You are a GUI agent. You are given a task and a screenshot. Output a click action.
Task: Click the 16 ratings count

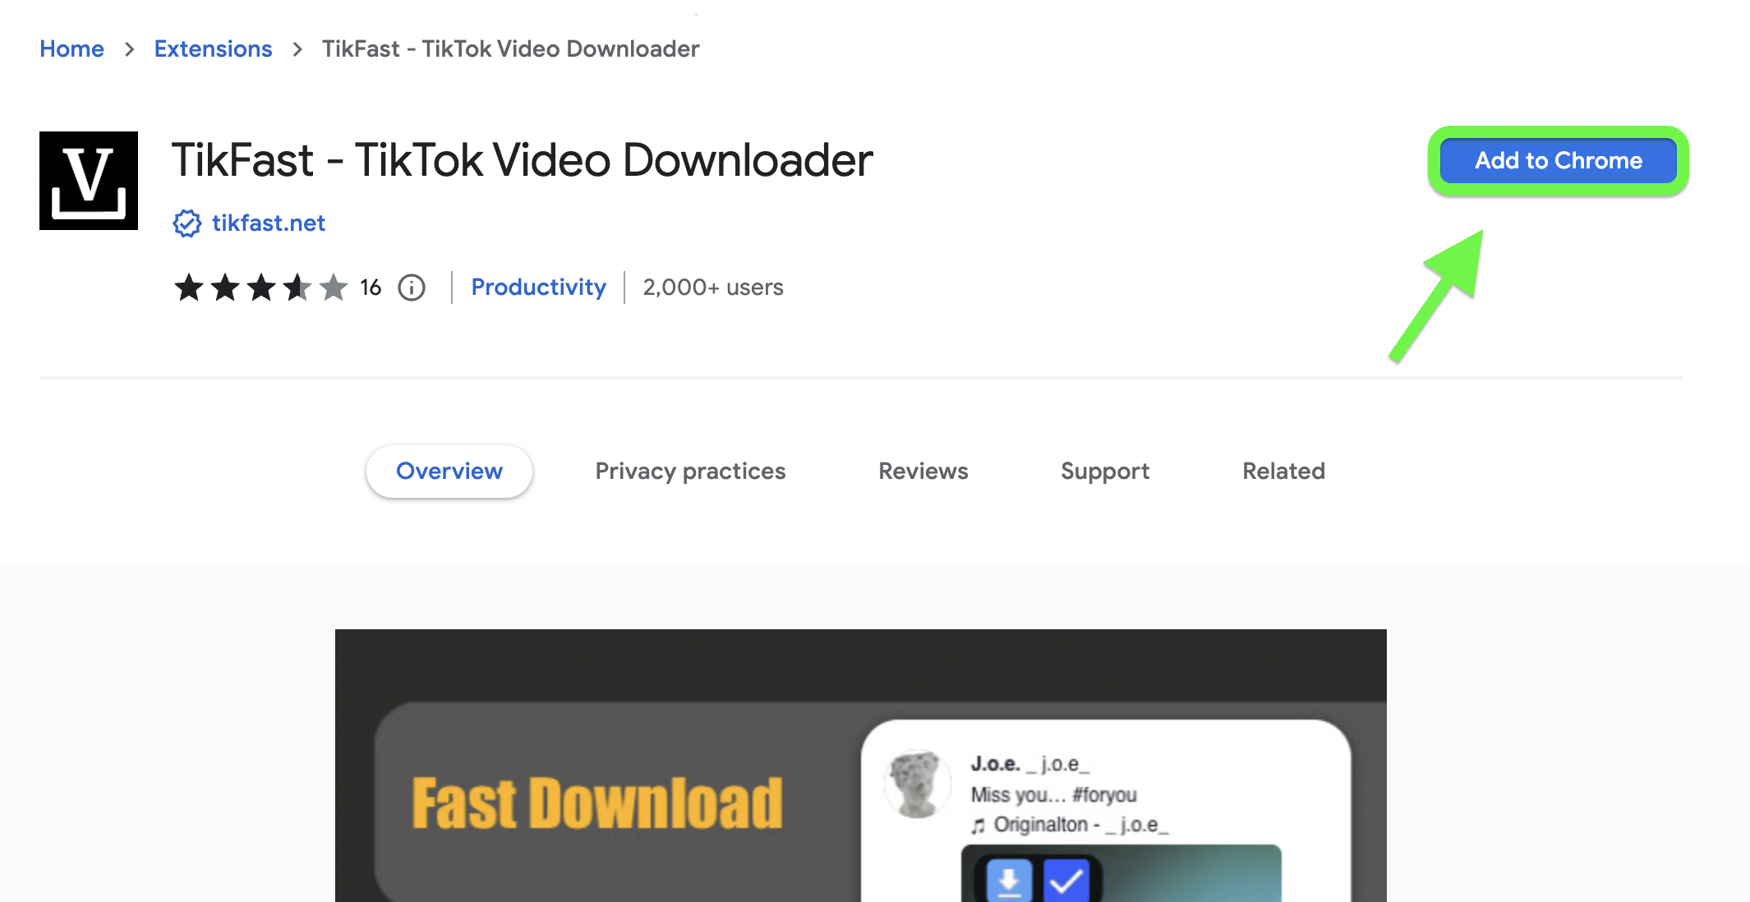pyautogui.click(x=371, y=288)
